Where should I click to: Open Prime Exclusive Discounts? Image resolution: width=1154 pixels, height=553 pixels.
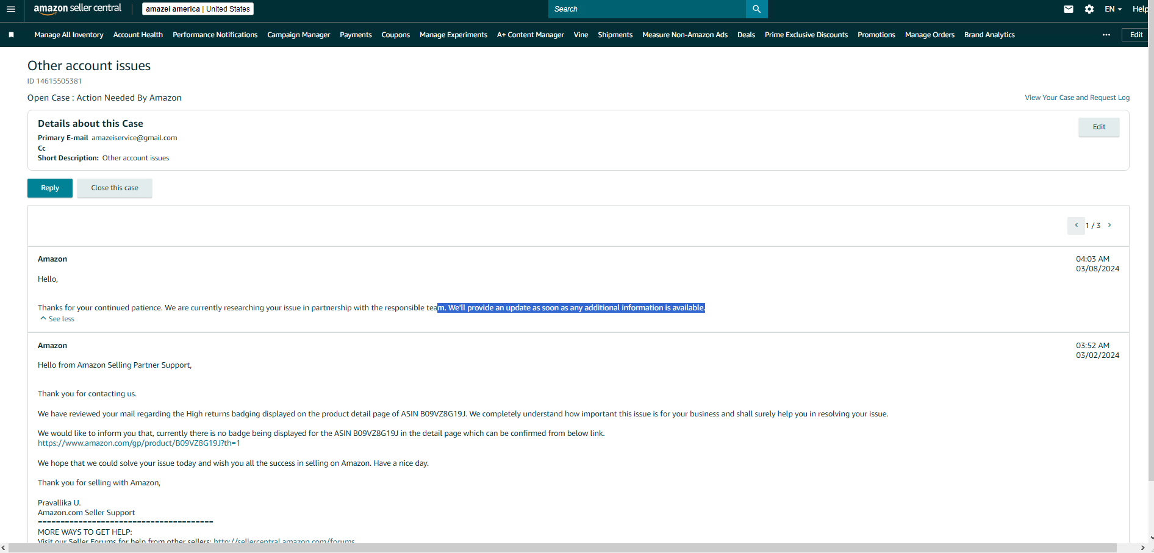point(806,35)
